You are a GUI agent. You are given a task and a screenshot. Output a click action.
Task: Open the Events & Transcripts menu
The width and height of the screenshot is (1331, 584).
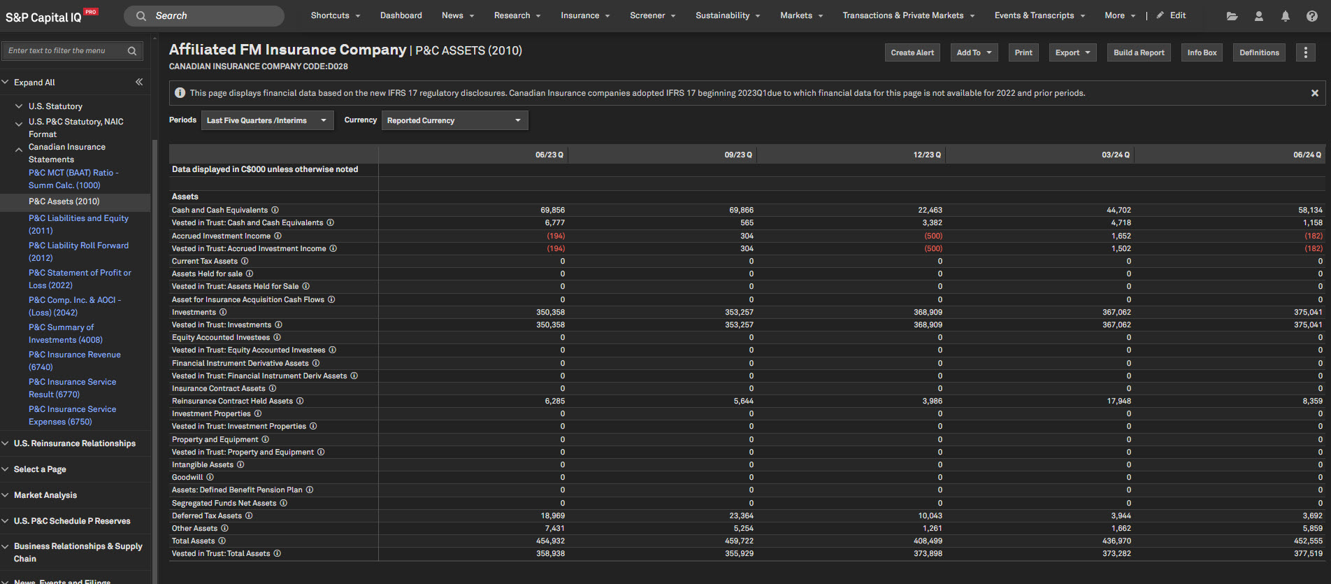(1039, 15)
